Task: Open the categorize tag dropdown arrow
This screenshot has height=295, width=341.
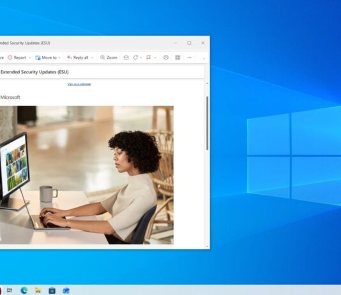Action: [141, 57]
